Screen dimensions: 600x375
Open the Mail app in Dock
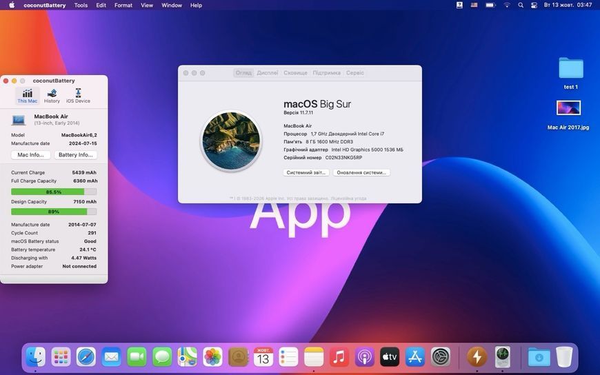111,357
